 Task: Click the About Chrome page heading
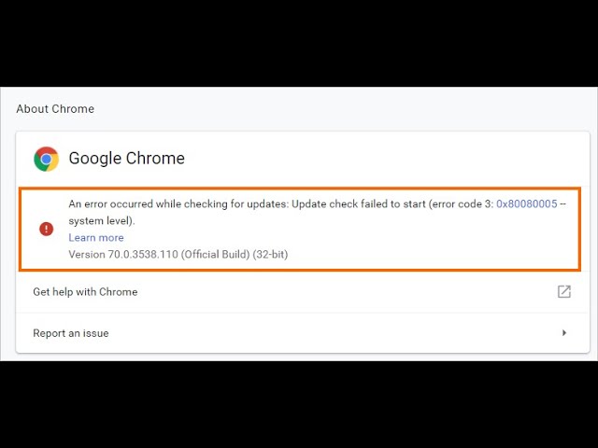tap(55, 109)
